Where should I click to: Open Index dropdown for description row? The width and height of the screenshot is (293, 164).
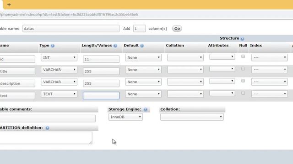(x=270, y=82)
